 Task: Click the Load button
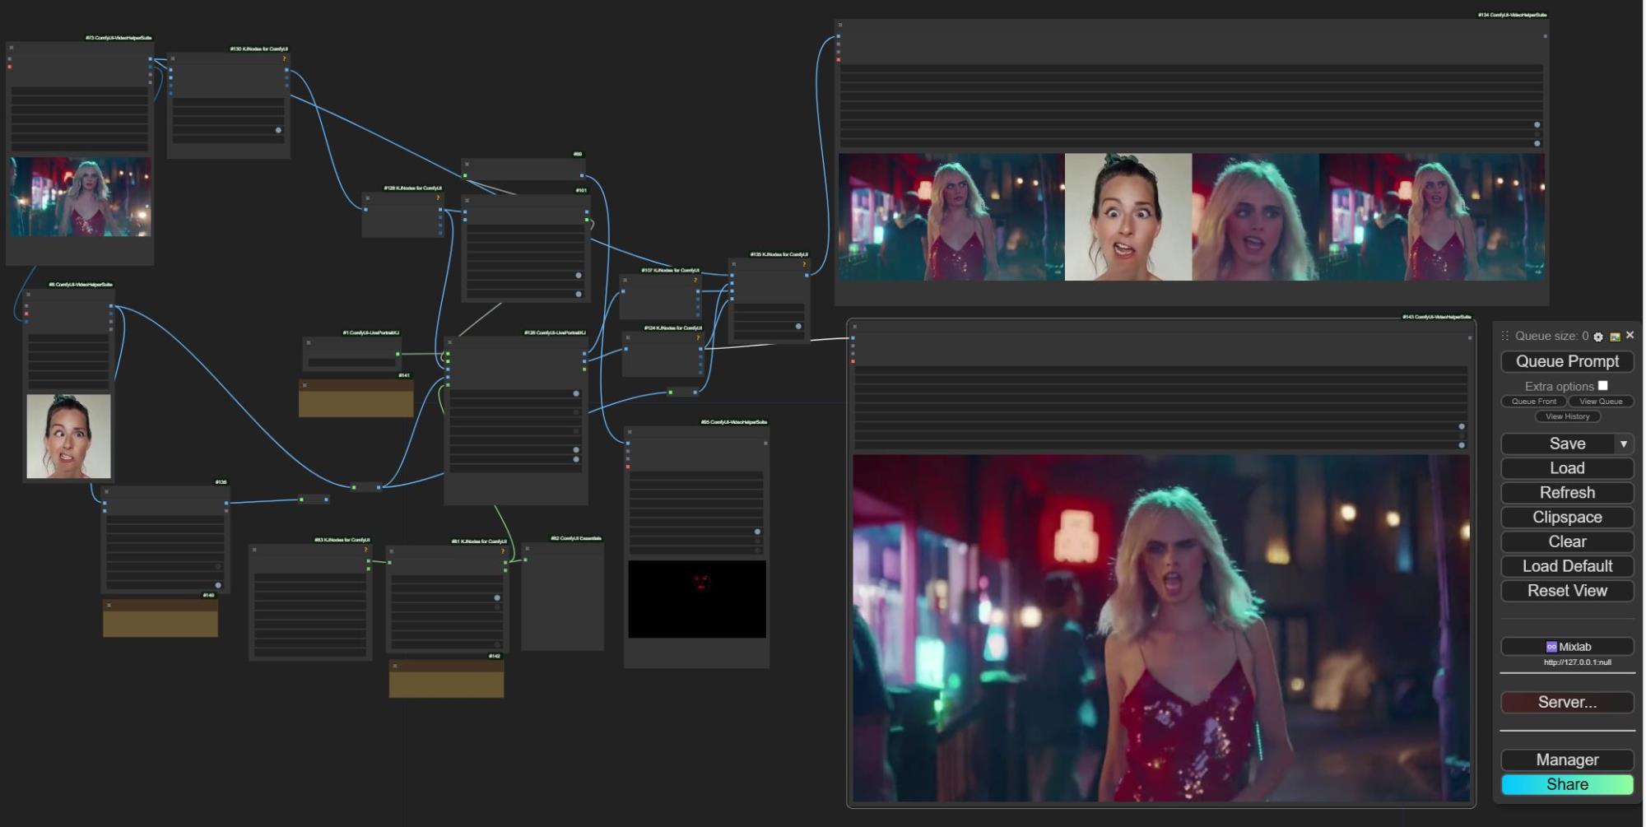click(x=1567, y=468)
